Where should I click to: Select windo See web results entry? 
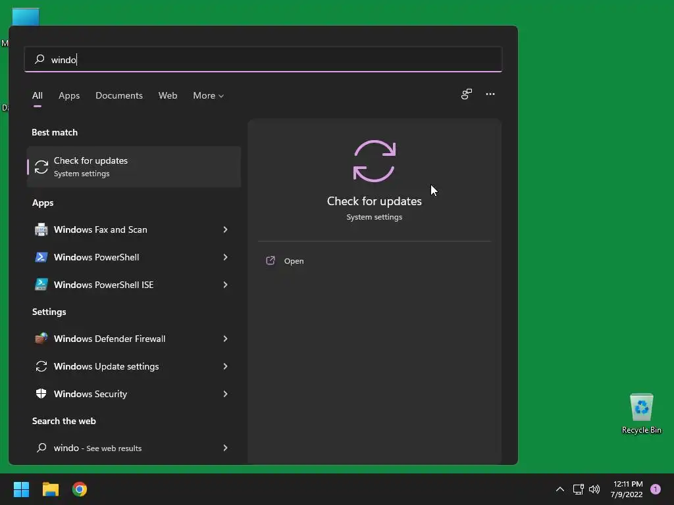pyautogui.click(x=134, y=448)
